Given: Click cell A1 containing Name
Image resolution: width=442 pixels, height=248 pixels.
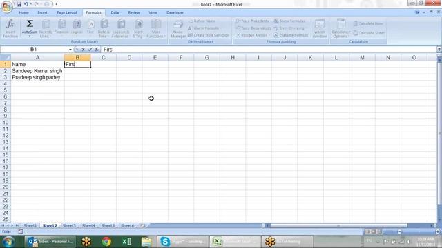Looking at the screenshot, I should pyautogui.click(x=37, y=64).
